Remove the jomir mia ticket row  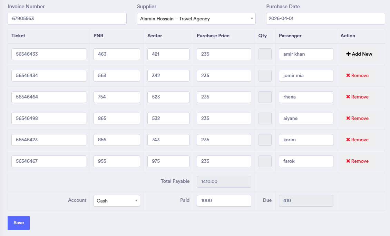pyautogui.click(x=357, y=75)
